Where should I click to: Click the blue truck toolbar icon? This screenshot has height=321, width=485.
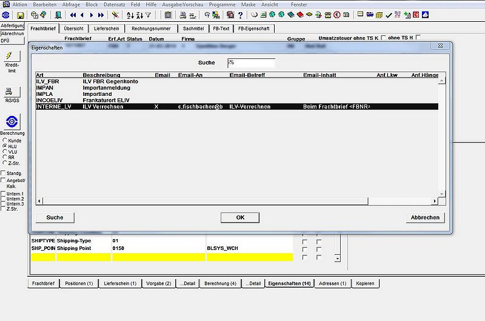click(x=370, y=15)
